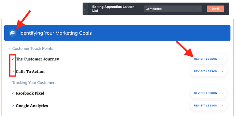The width and height of the screenshot is (236, 116).
Task: Click checkmark next to Facebook Pixel
Action: pos(13,93)
